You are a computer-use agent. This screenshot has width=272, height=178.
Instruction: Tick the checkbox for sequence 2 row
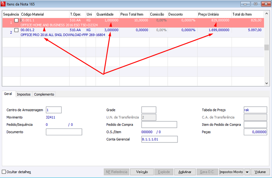tap(16, 30)
